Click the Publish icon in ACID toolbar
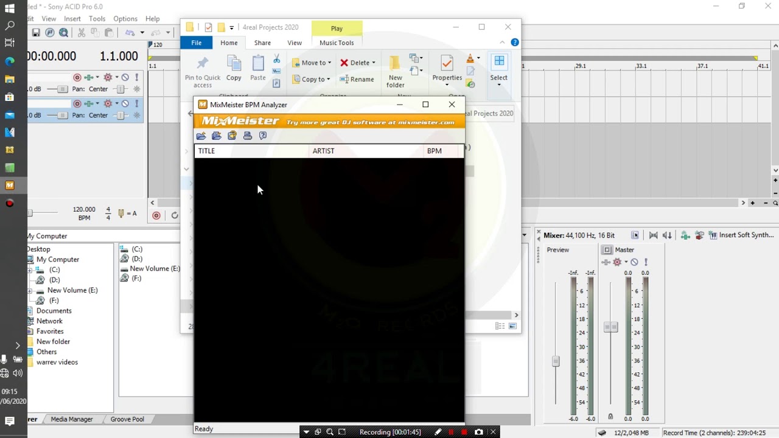This screenshot has height=438, width=779. (x=50, y=33)
